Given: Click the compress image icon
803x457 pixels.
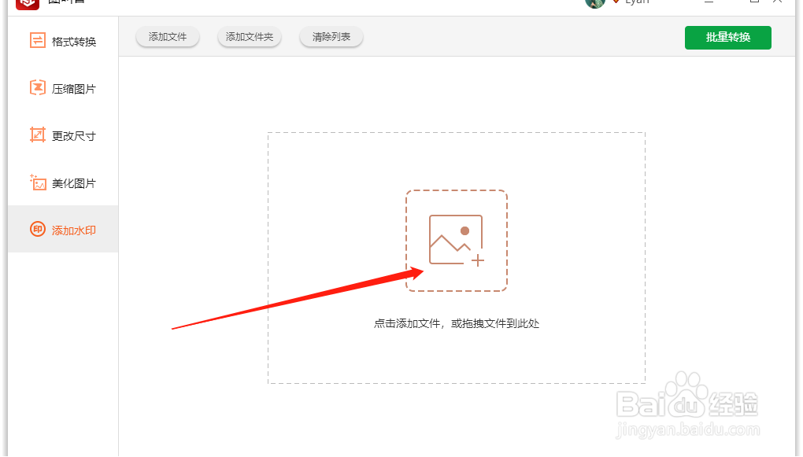Looking at the screenshot, I should (37, 88).
